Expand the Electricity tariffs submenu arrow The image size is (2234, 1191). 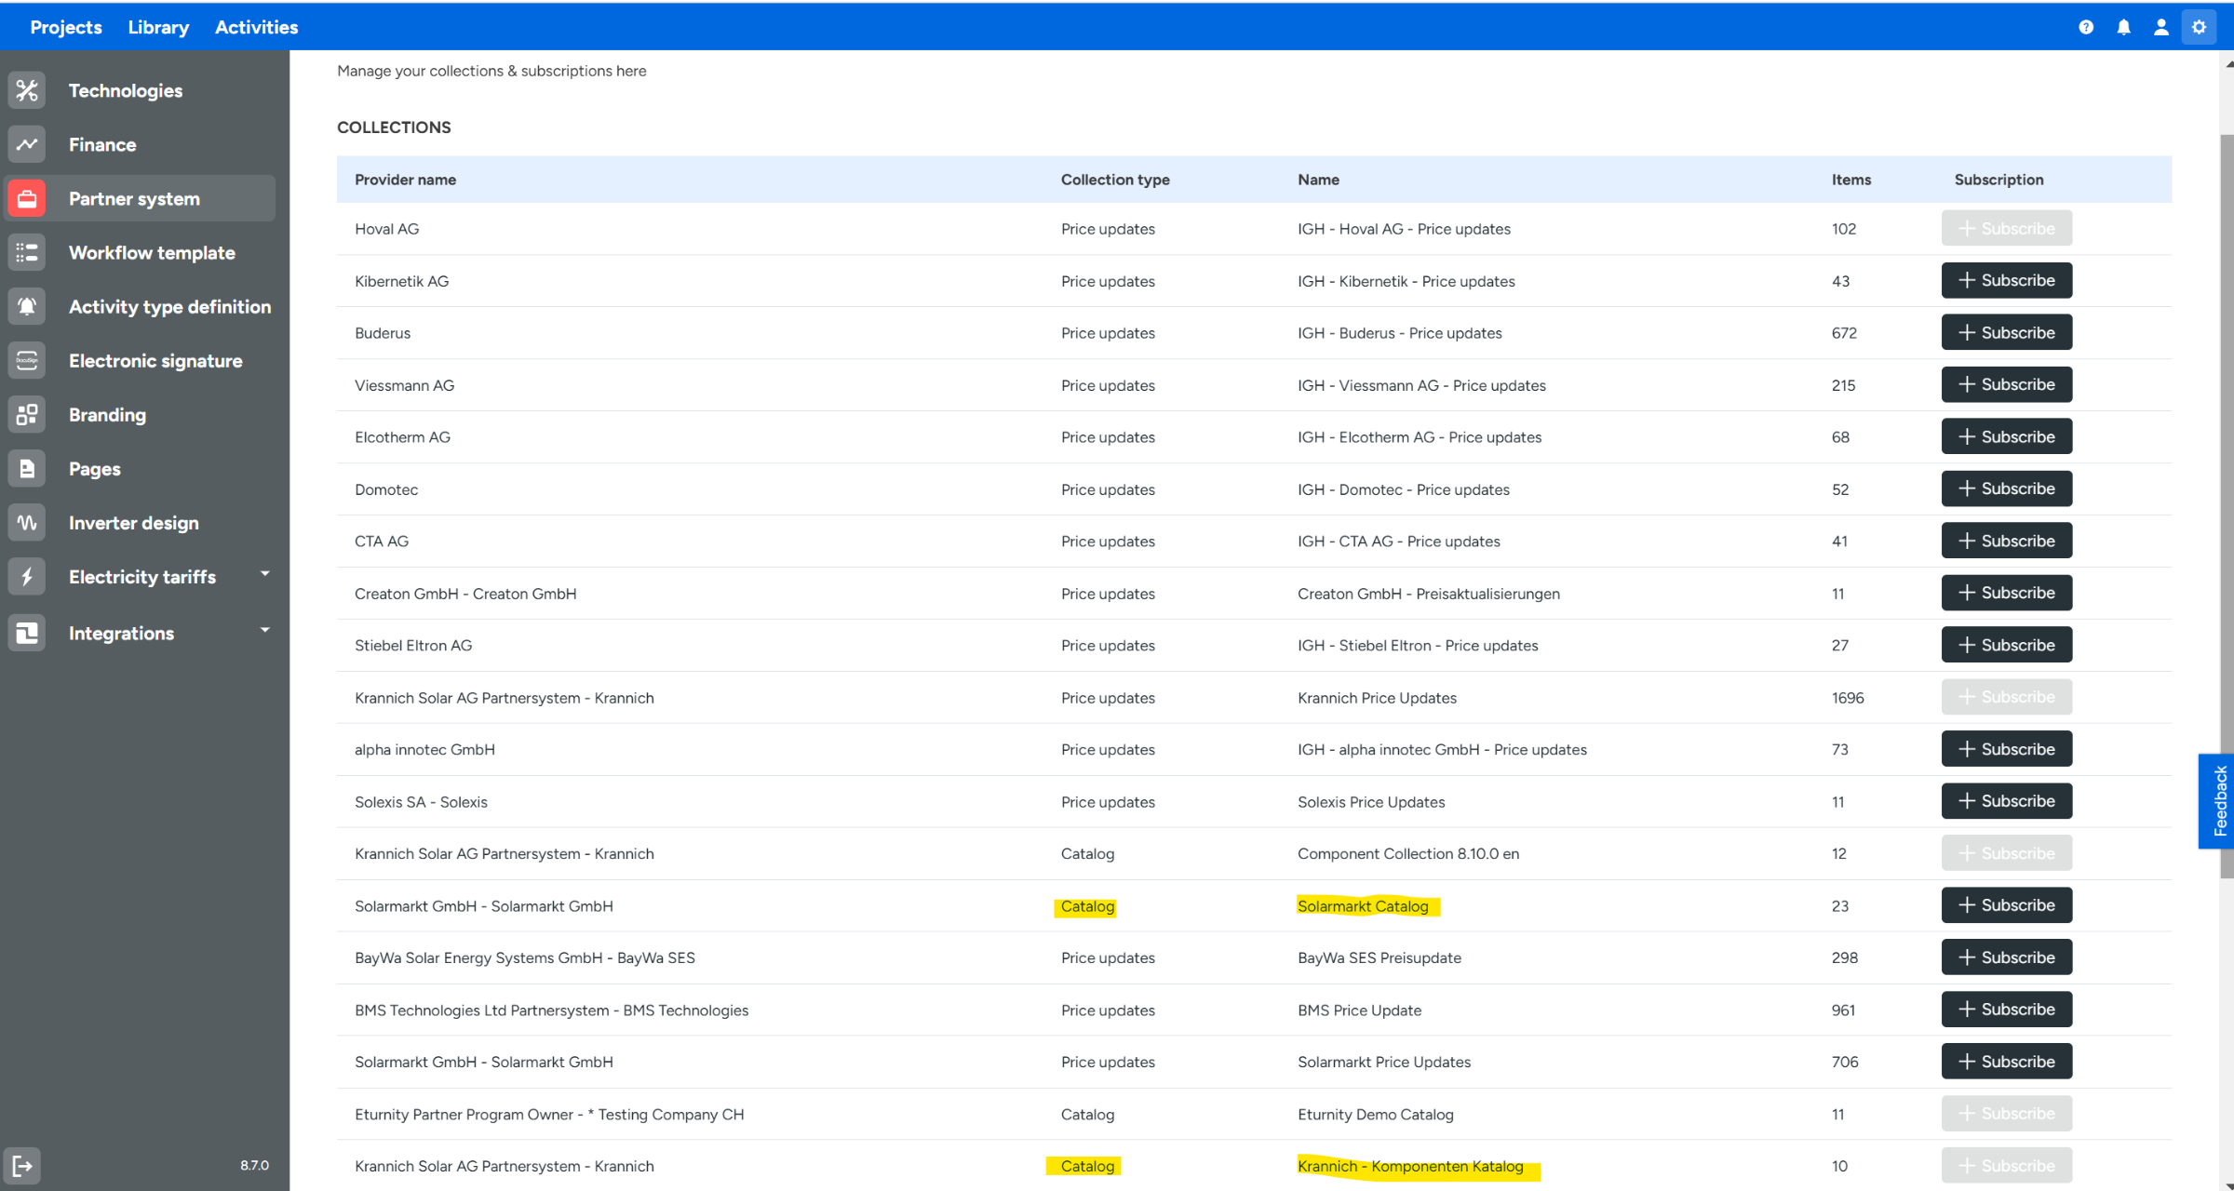click(265, 574)
